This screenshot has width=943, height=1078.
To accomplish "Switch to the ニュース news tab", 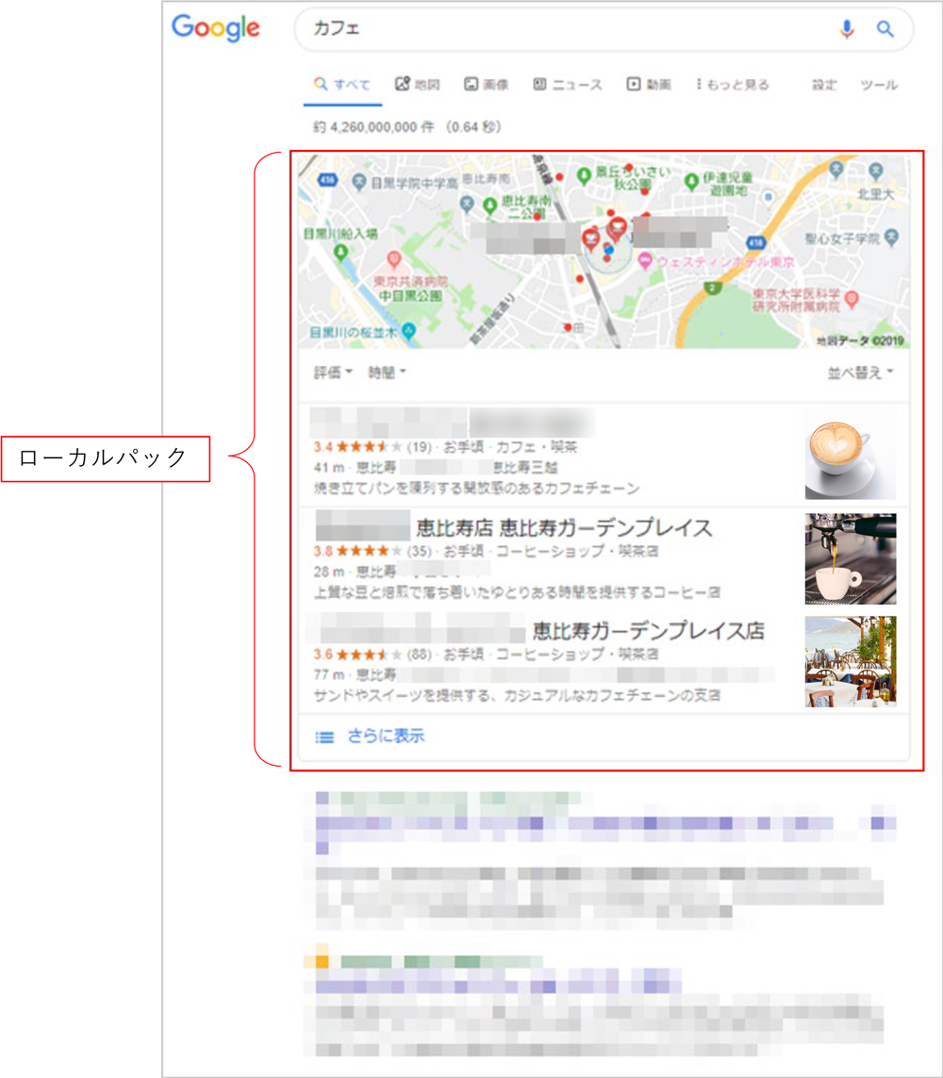I will (x=567, y=85).
